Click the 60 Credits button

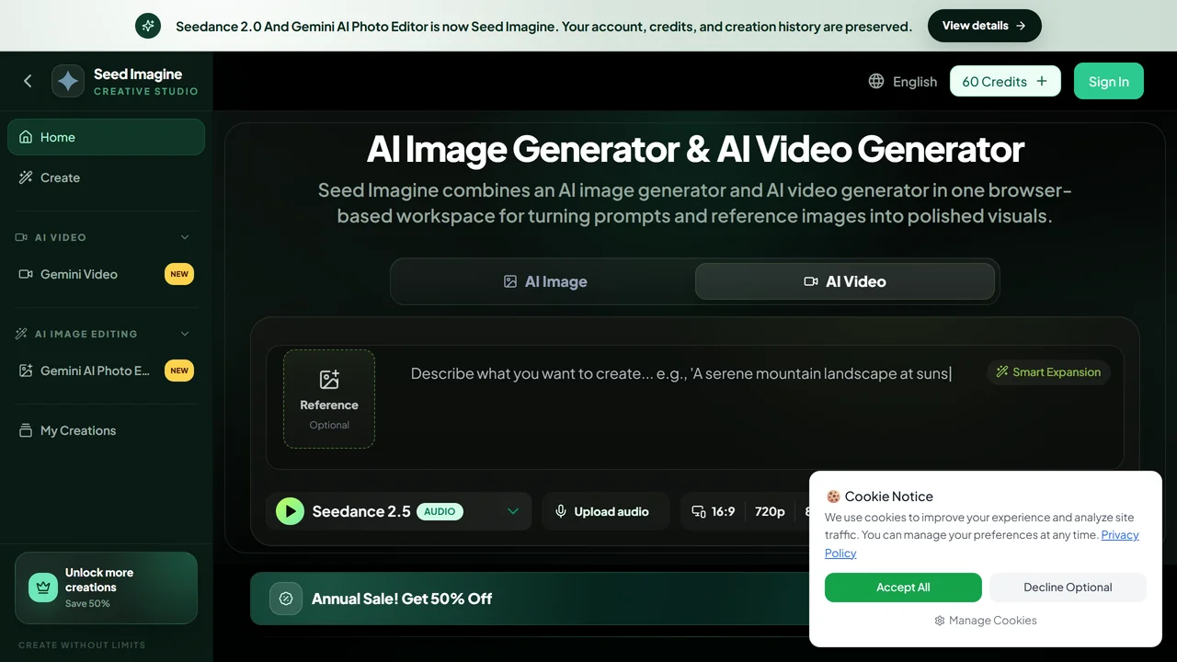click(1005, 81)
